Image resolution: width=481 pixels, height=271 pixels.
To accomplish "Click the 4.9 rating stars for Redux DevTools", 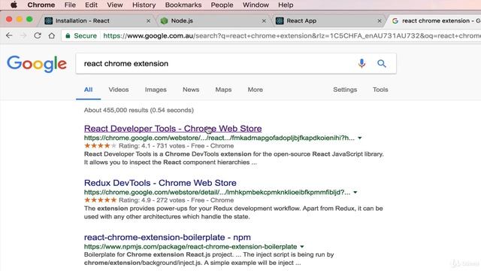I will click(100, 200).
